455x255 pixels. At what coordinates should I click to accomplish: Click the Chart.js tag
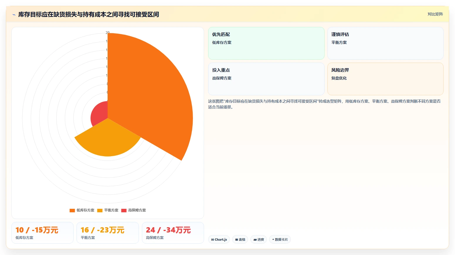[x=219, y=240]
